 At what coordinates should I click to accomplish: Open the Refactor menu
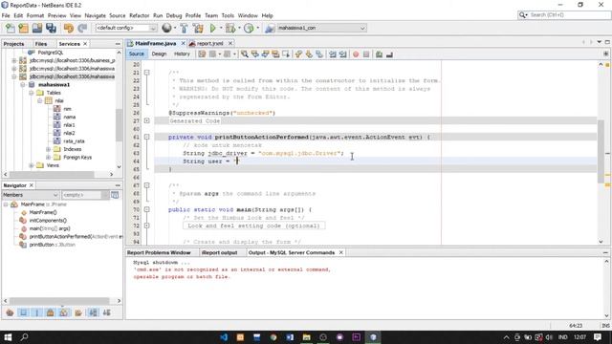click(140, 15)
